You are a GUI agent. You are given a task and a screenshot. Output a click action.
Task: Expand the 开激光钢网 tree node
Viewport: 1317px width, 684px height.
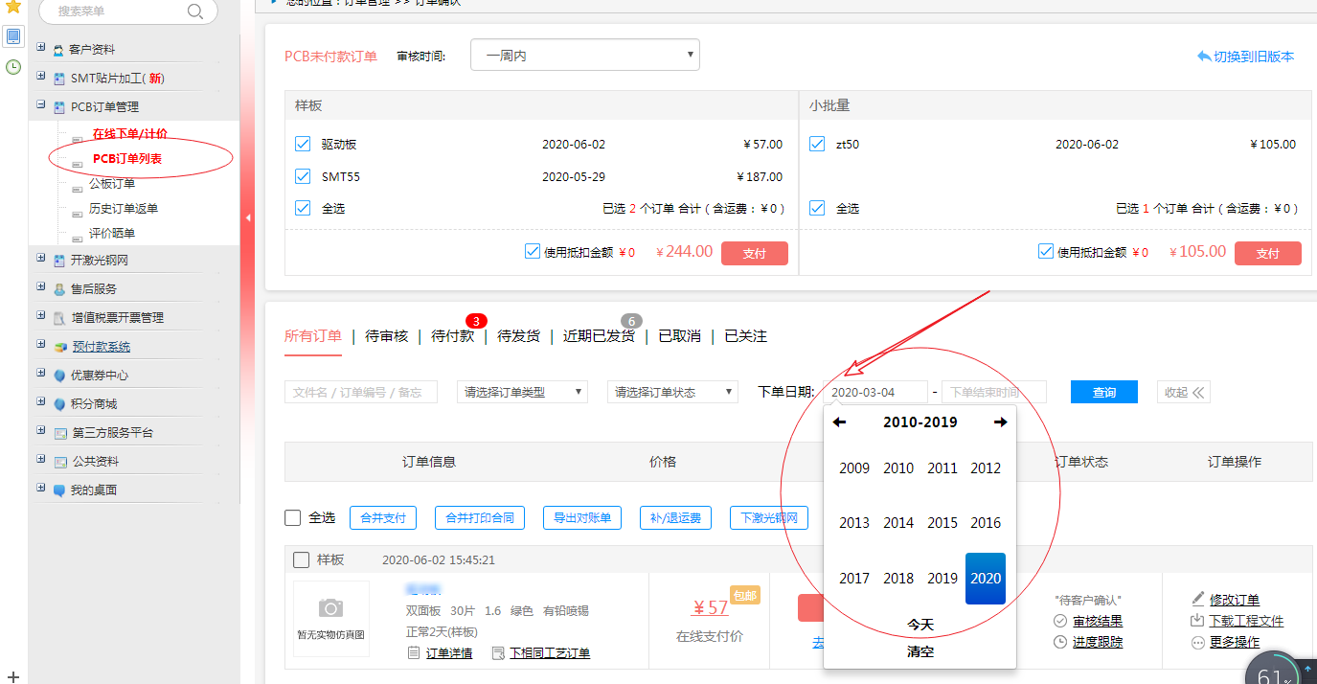(x=40, y=259)
